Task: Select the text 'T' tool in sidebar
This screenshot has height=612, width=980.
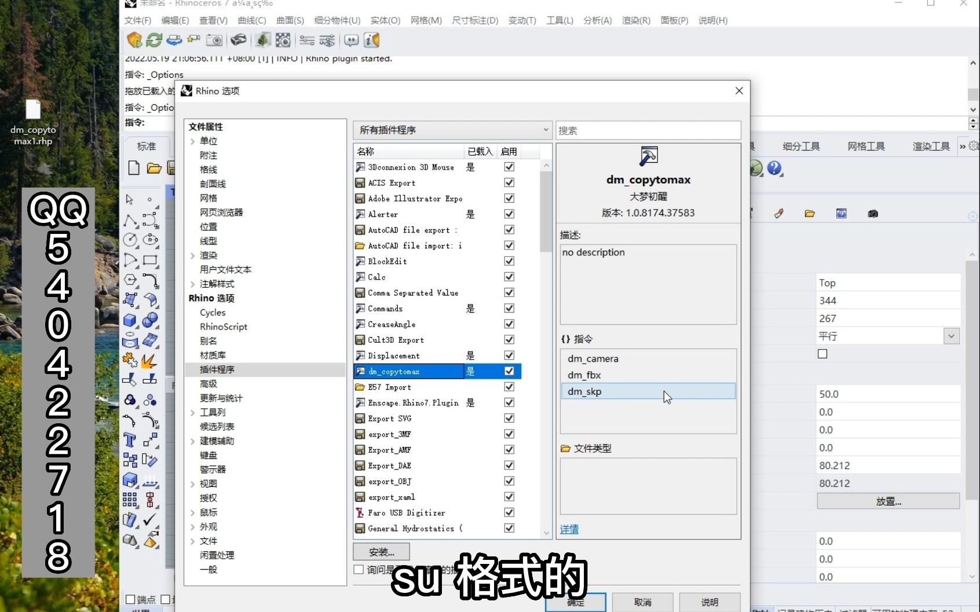Action: click(x=130, y=441)
